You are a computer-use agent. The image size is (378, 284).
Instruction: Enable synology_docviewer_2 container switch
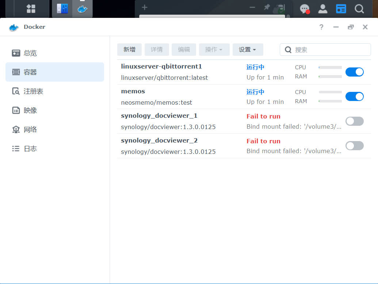coord(354,146)
